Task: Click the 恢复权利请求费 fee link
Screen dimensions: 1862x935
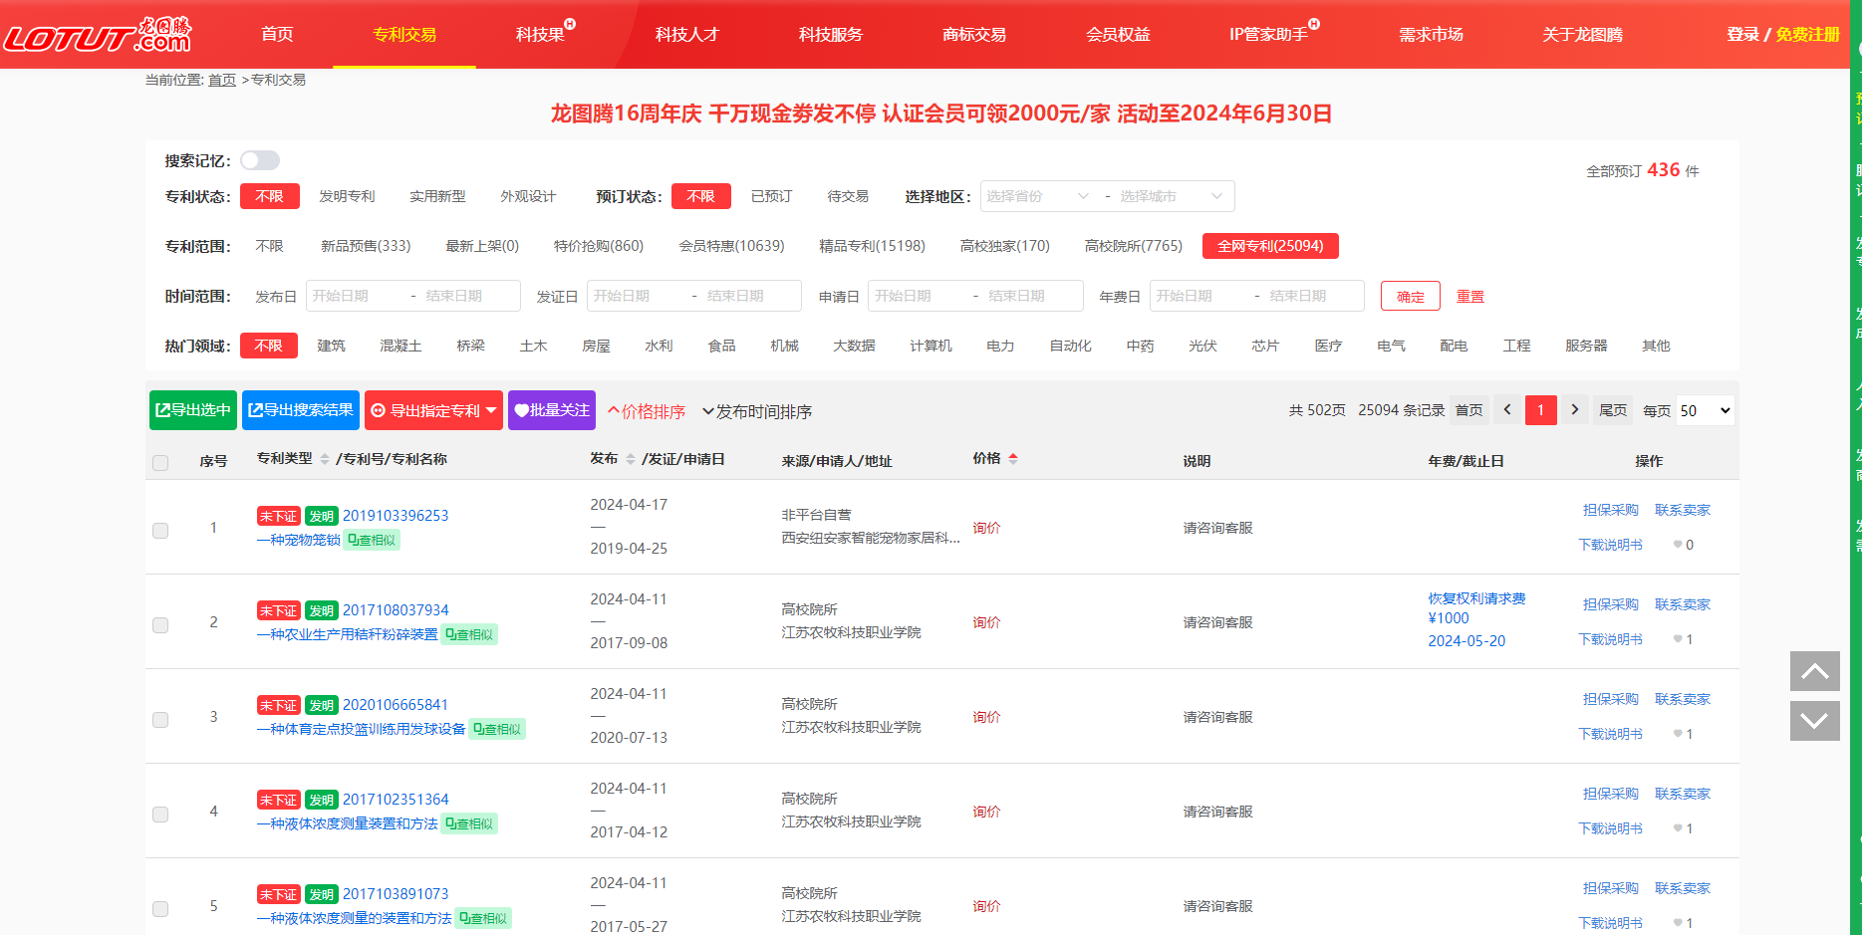Action: click(x=1476, y=598)
